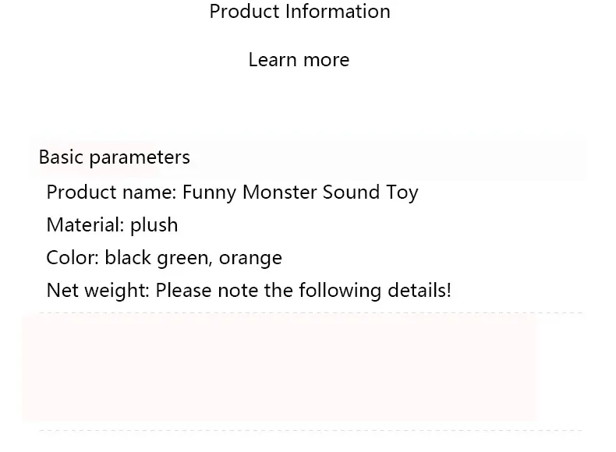Click the "Product name:" label
This screenshot has height=452, width=616.
coord(112,192)
